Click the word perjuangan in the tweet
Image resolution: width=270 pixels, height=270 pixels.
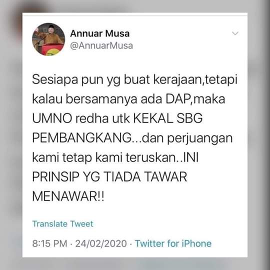coord(200,139)
